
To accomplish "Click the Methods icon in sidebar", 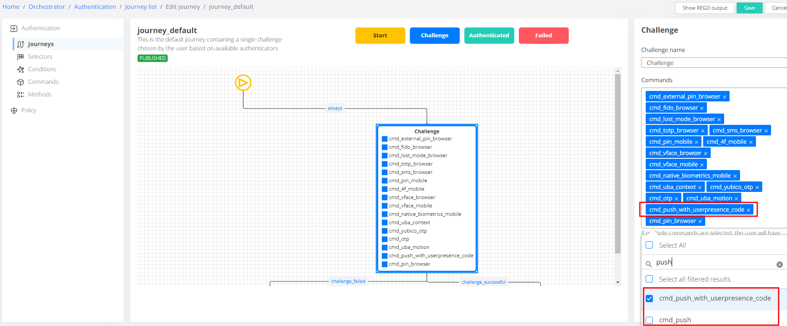I will [x=21, y=94].
